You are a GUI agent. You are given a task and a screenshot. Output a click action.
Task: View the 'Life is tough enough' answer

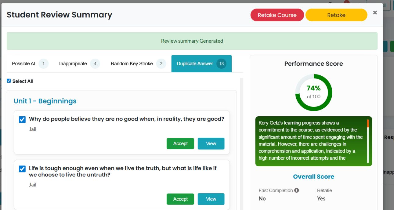(211, 199)
